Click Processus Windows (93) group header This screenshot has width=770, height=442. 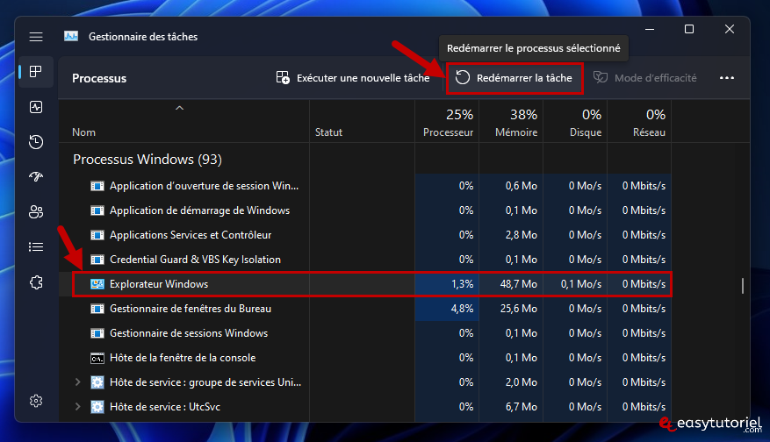pyautogui.click(x=148, y=160)
